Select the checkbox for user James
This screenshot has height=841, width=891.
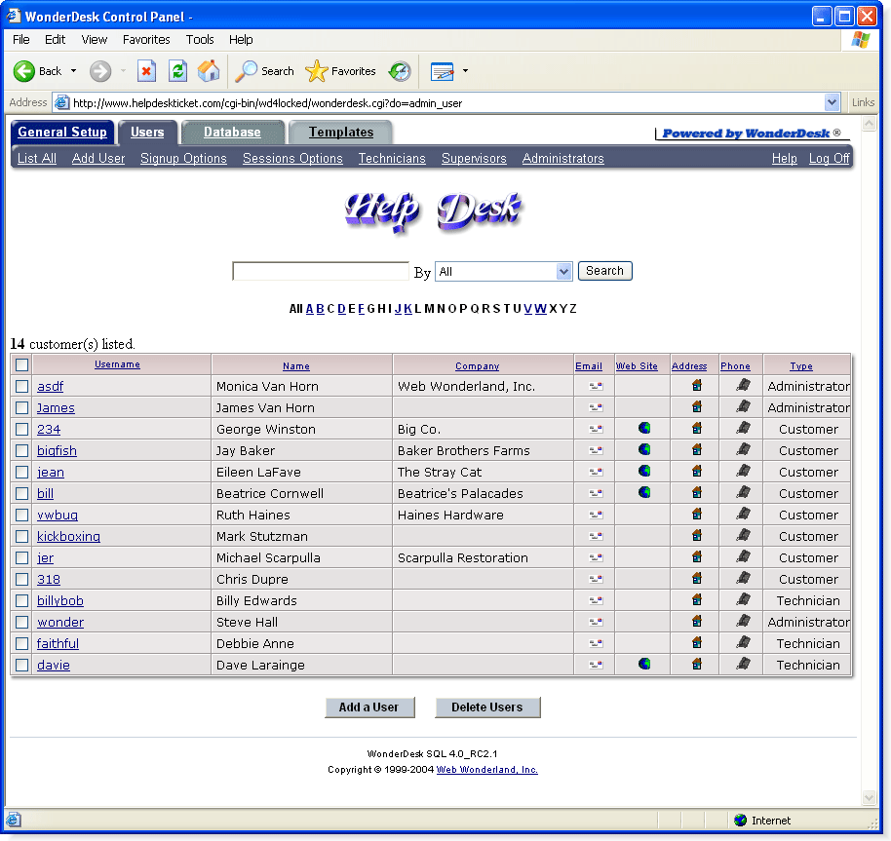pos(21,407)
